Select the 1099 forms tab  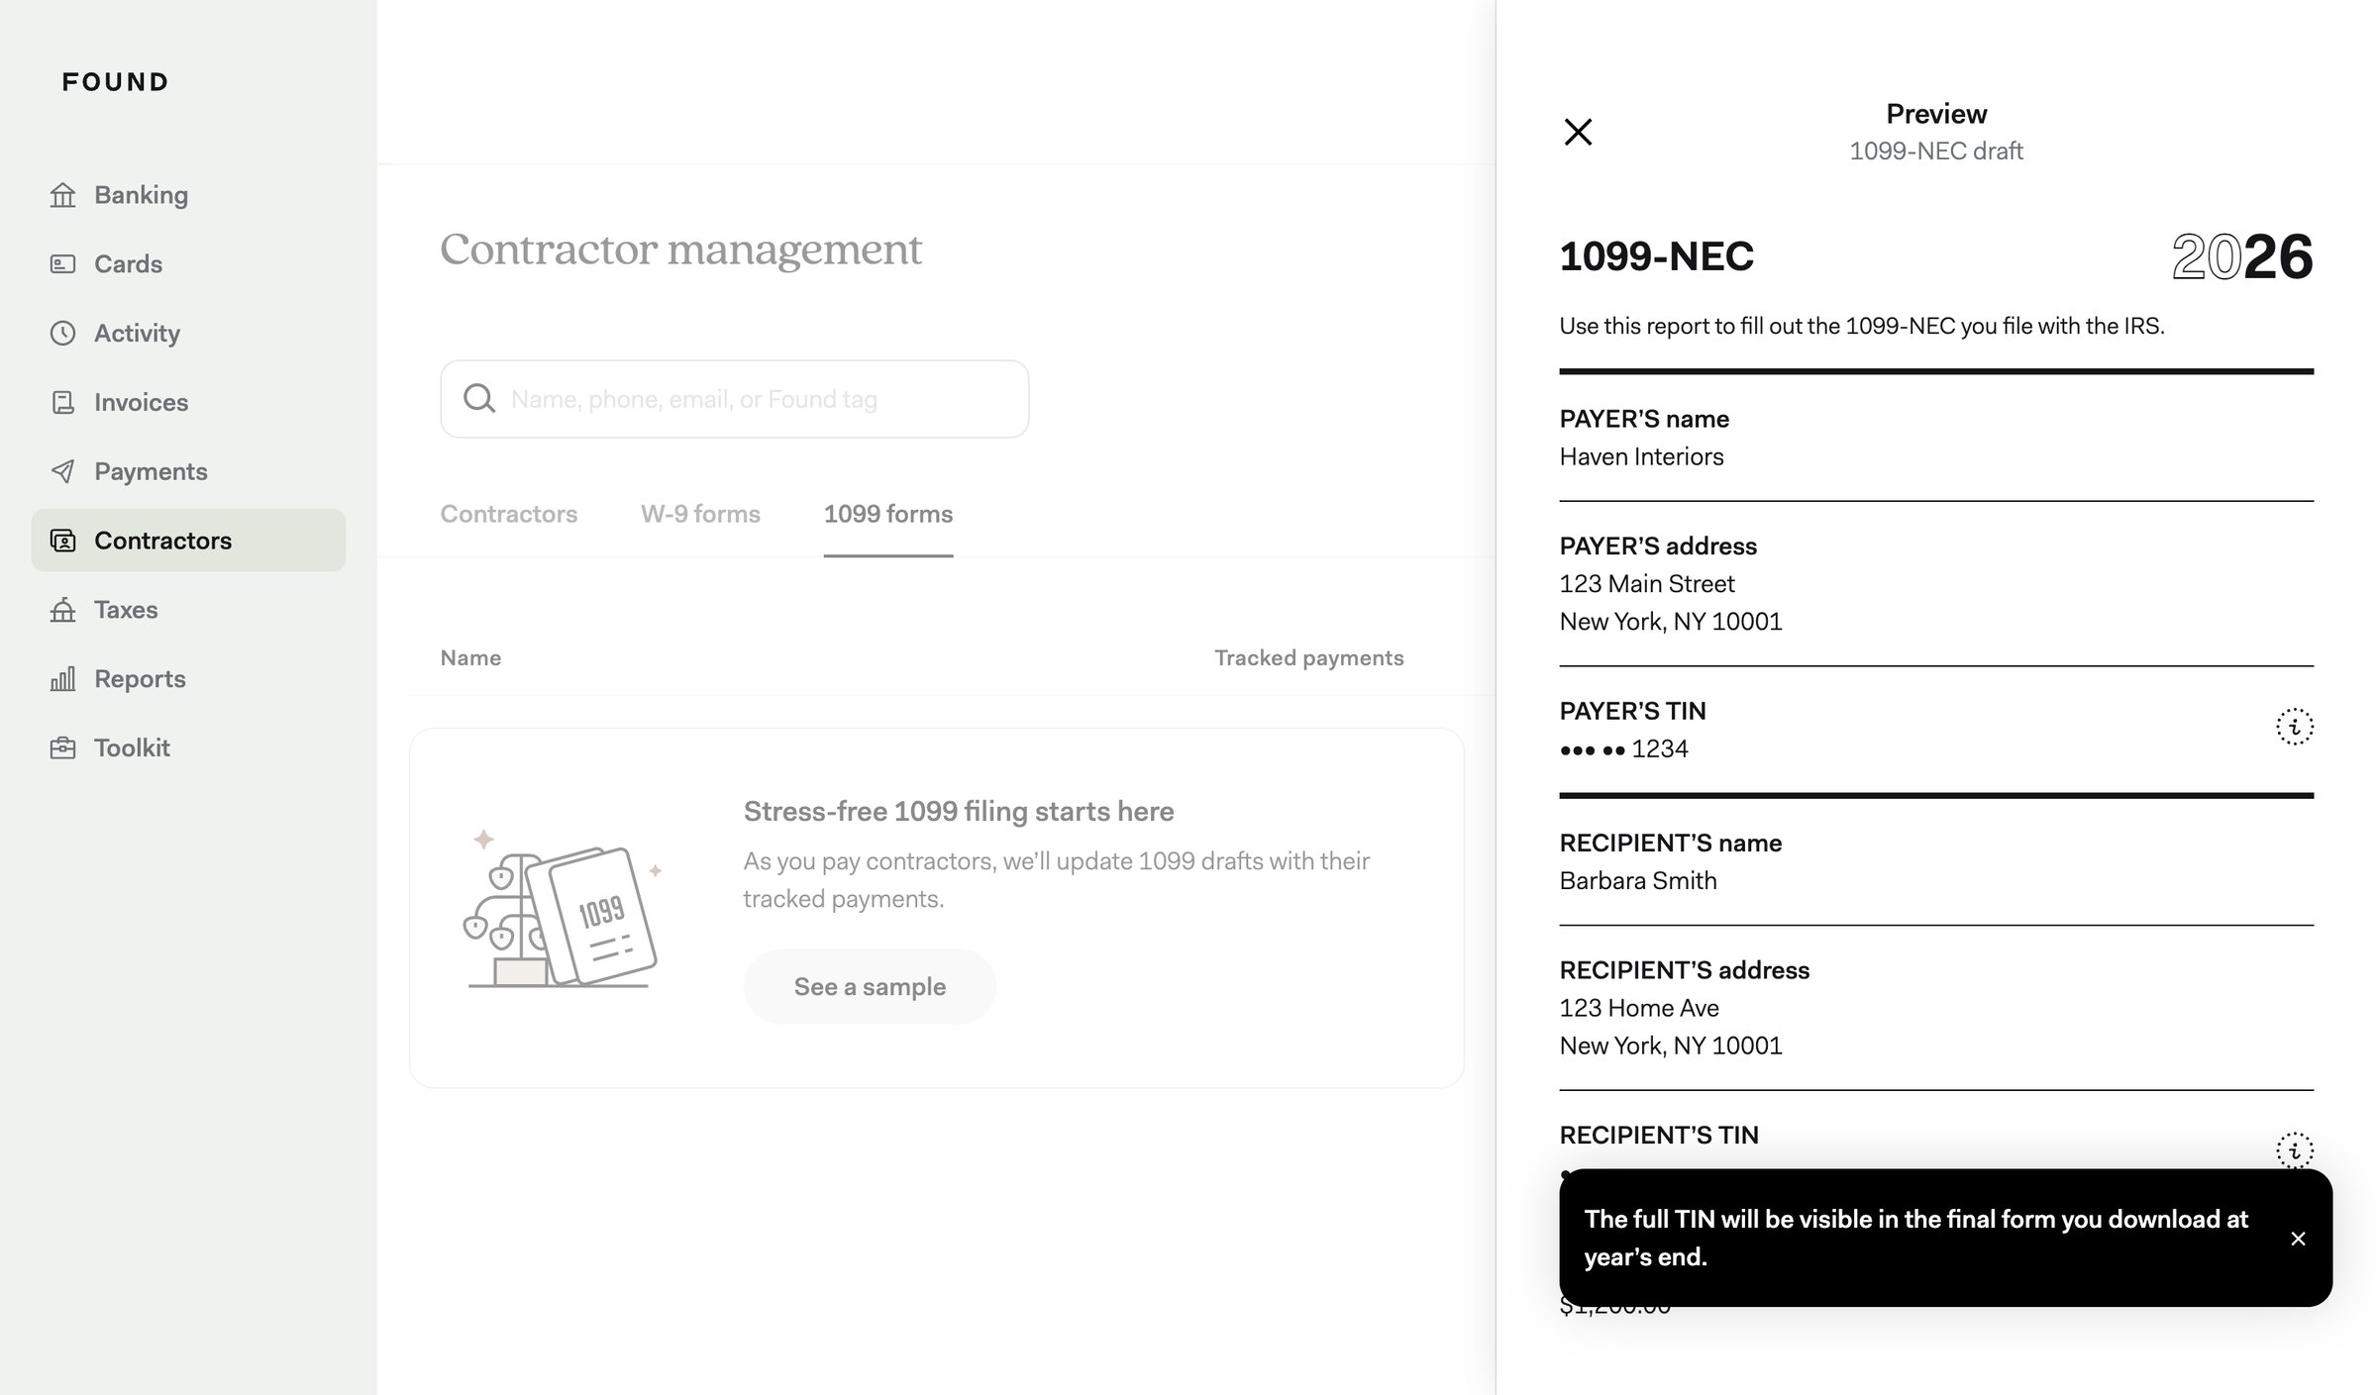point(888,514)
